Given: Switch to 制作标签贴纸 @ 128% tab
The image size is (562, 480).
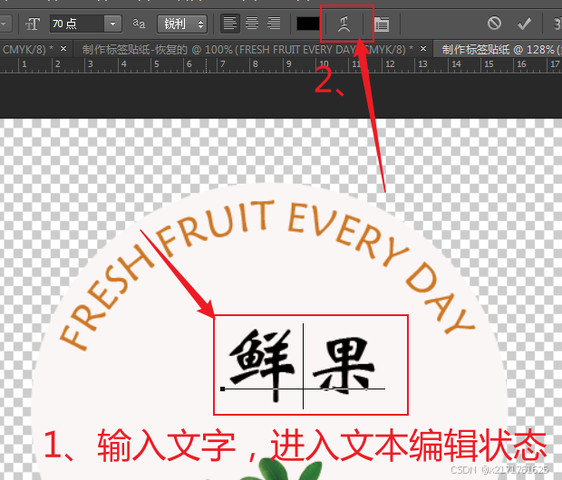Looking at the screenshot, I should (x=499, y=50).
